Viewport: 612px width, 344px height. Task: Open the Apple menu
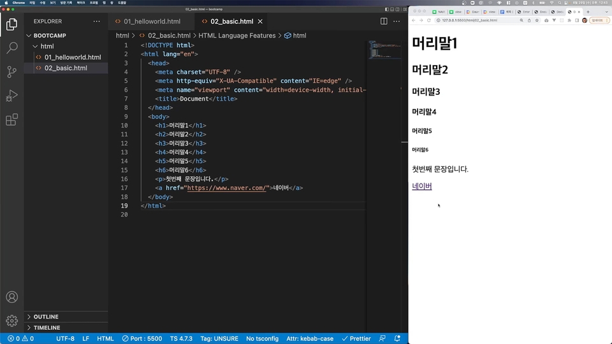click(x=6, y=3)
